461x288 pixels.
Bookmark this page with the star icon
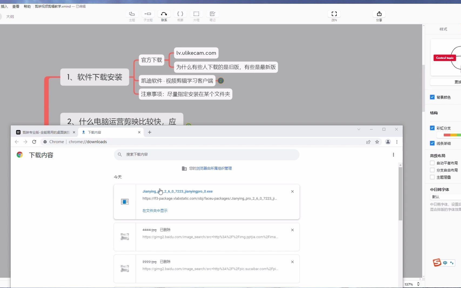[377, 142]
